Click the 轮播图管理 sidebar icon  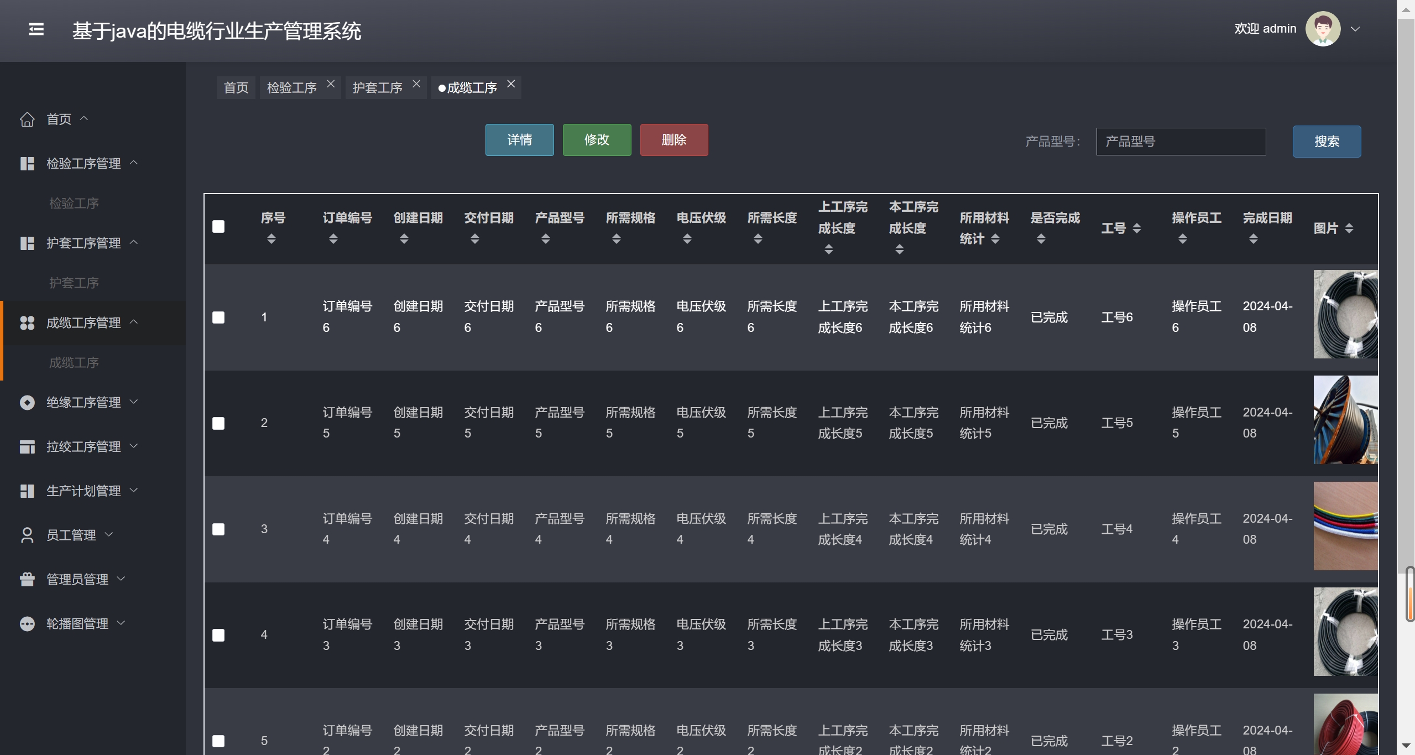pyautogui.click(x=27, y=624)
